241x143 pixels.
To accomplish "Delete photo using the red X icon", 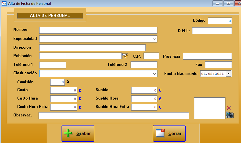I will click(229, 108).
